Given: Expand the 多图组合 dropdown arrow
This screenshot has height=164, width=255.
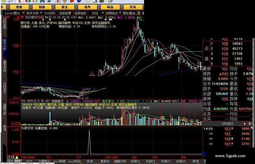Looking at the screenshot, I should [120, 13].
